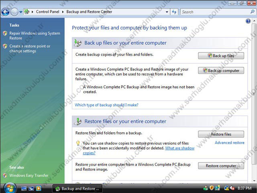The height and width of the screenshot is (193, 257).
Task: Click the Forward navigation arrow
Action: (x=14, y=12)
